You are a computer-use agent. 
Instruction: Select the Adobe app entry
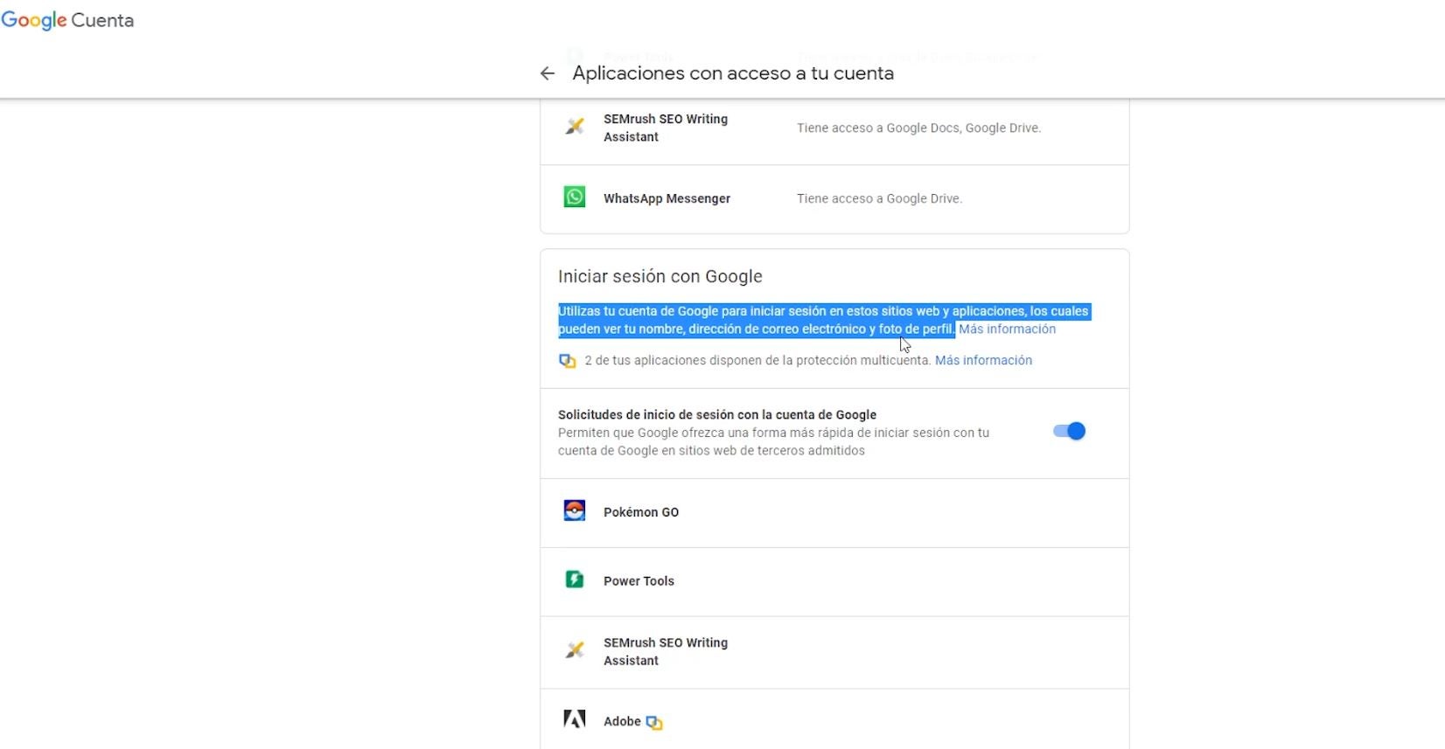click(834, 719)
